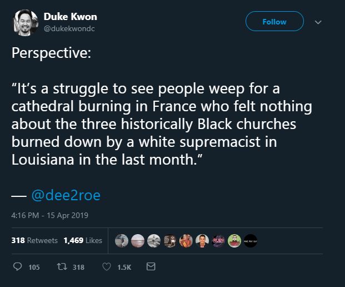Screen dimensions: 345x287
Task: Click the Duke Kwon display name
Action: pyautogui.click(x=70, y=17)
